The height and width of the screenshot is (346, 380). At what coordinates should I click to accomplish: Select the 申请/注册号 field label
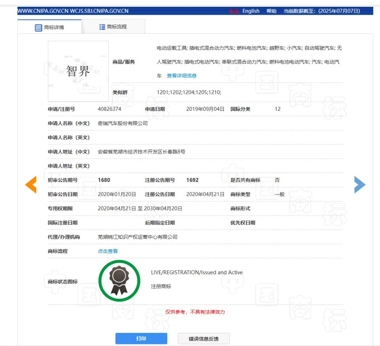[x=61, y=109]
